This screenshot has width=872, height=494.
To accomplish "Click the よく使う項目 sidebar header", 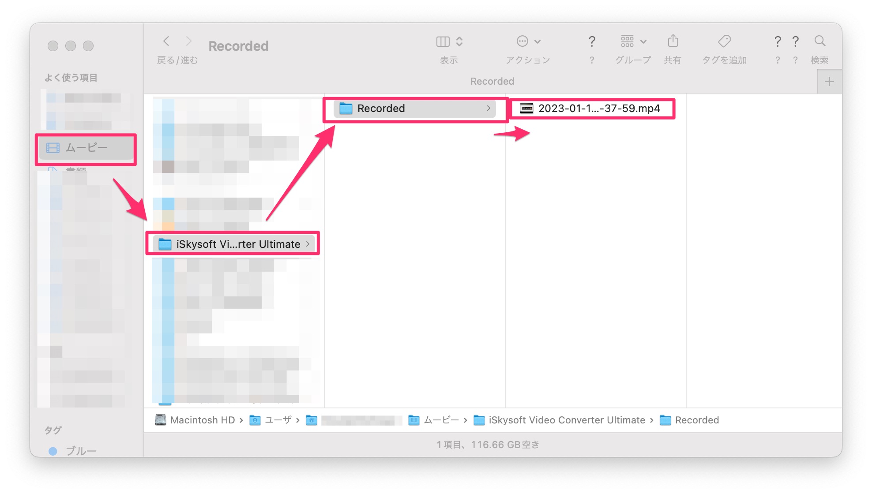I will (x=71, y=78).
